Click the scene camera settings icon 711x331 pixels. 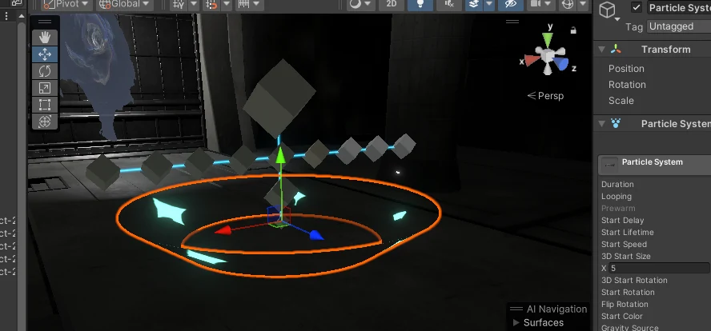pos(536,5)
